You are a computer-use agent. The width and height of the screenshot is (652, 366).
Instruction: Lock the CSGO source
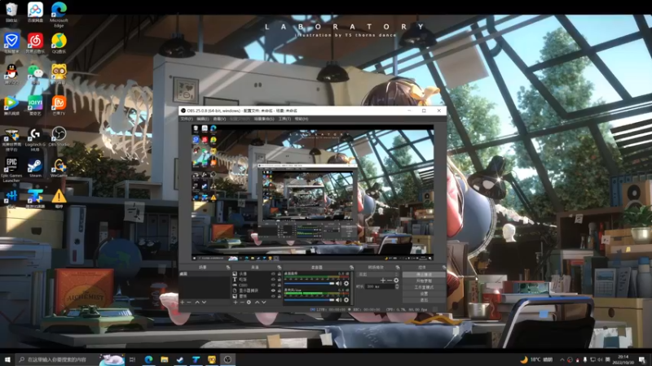coord(279,285)
